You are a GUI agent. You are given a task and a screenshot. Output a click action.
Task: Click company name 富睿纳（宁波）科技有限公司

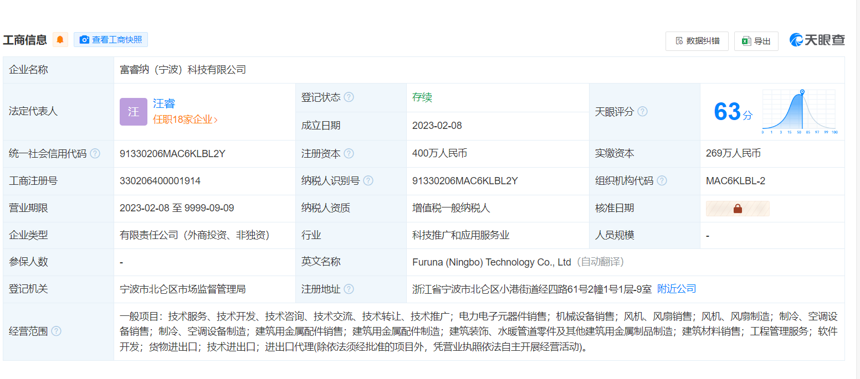coord(183,70)
